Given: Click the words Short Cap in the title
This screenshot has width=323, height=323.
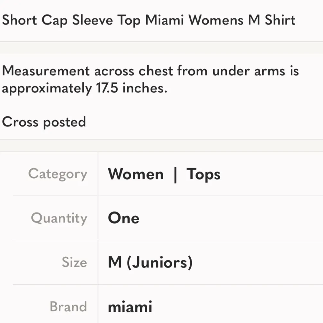Looking at the screenshot, I should 35,20.
